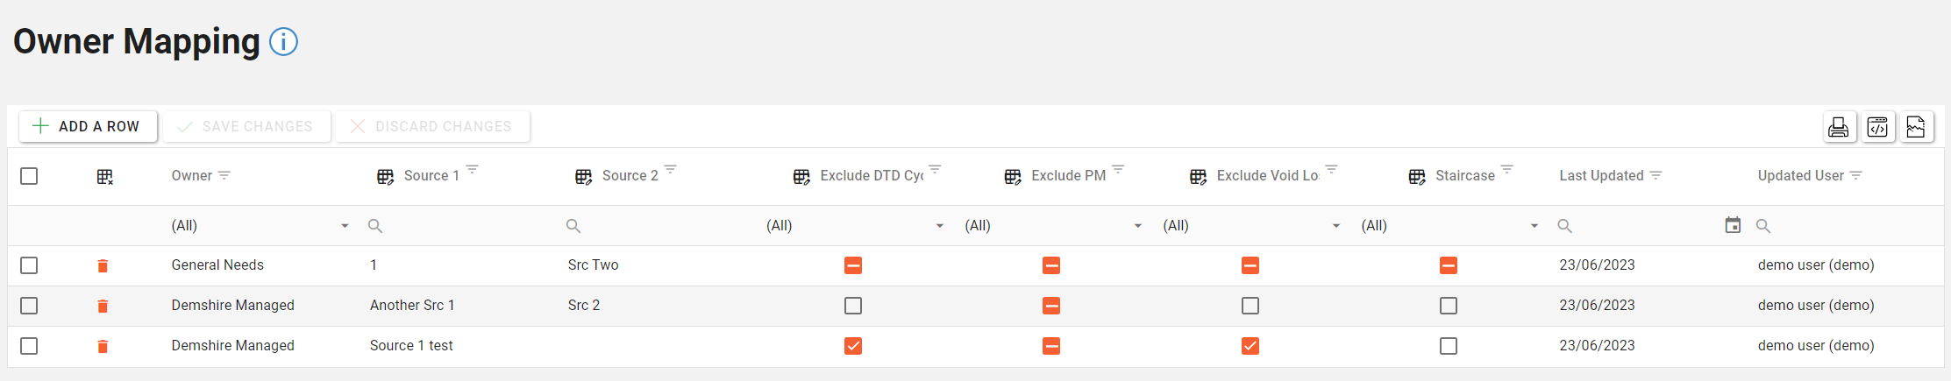1951x381 pixels.
Task: Expand the Exclude PM (All) filter dropdown
Action: point(1137,226)
